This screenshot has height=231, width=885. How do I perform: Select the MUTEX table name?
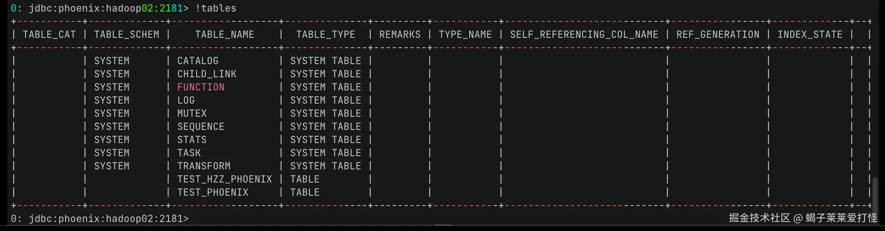pyautogui.click(x=192, y=113)
